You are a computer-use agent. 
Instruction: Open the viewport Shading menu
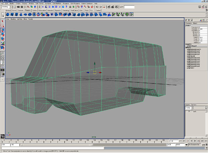13,19
